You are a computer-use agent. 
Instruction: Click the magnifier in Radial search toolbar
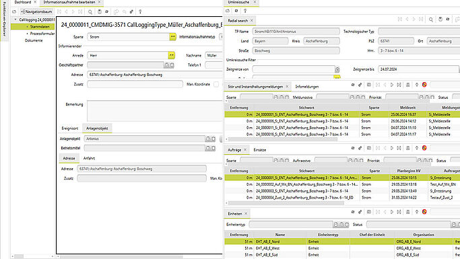[430, 20]
